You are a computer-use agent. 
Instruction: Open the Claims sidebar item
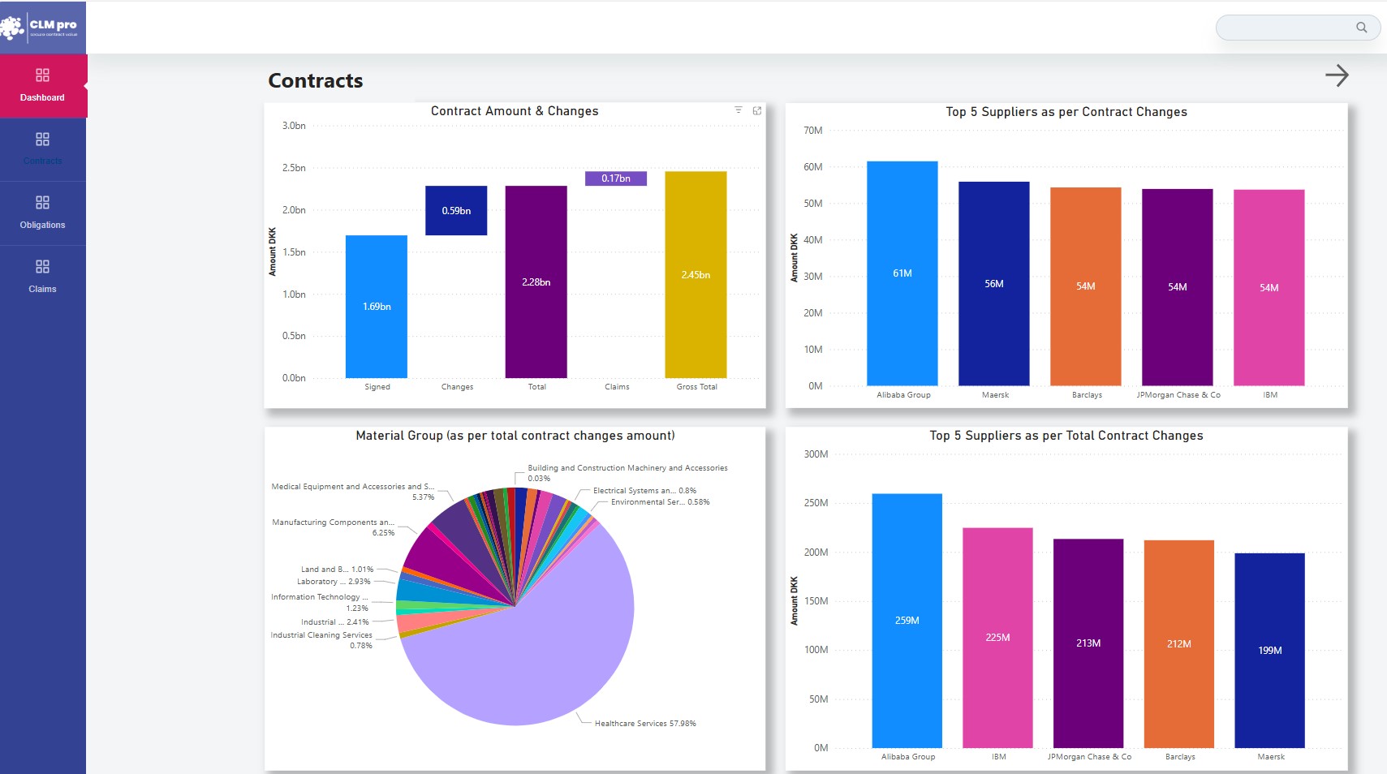[x=42, y=277]
